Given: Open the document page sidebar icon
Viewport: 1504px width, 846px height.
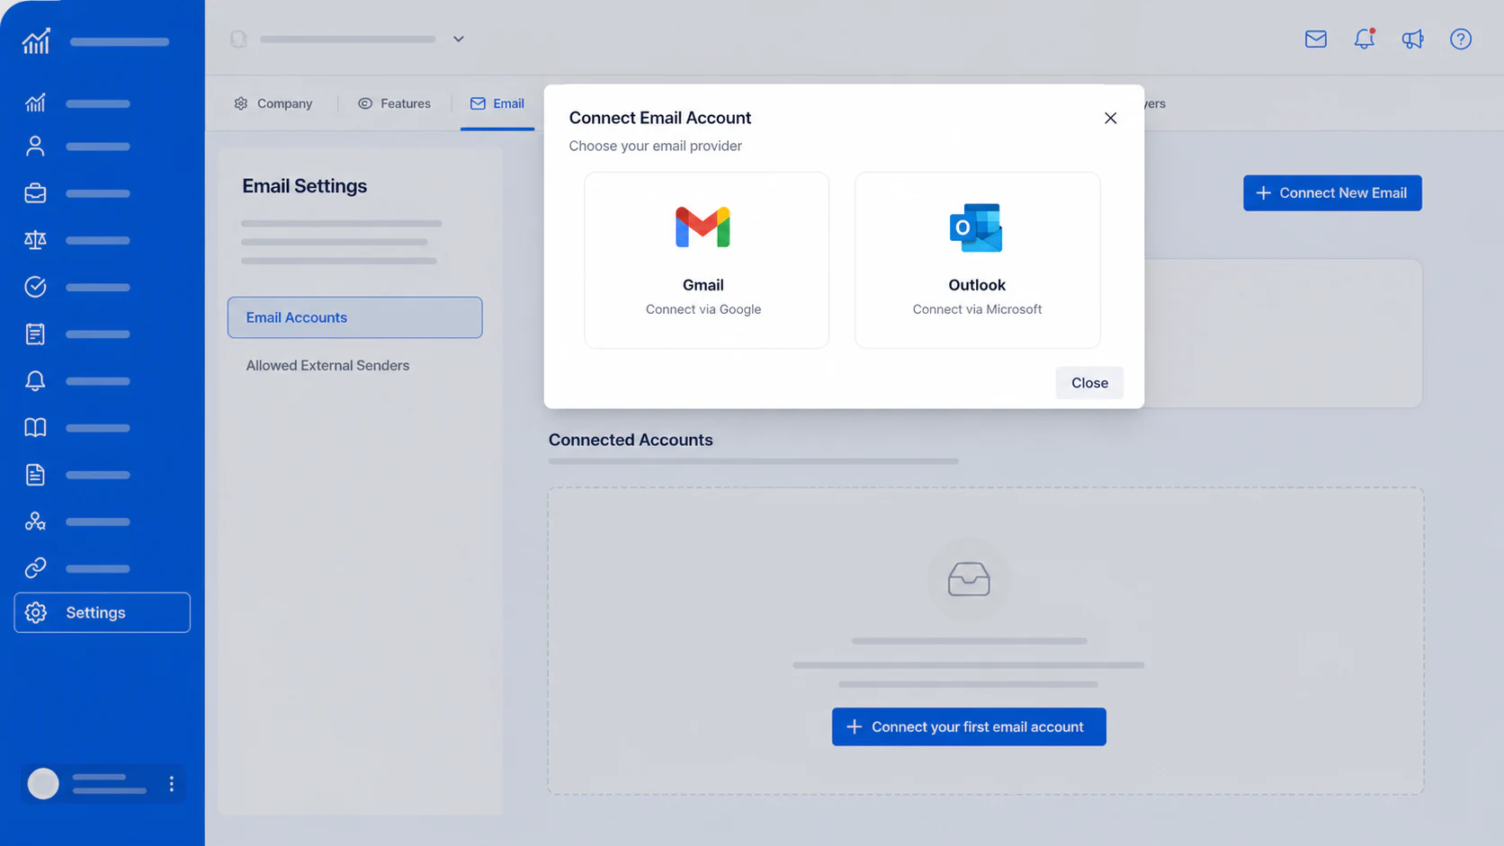Looking at the screenshot, I should (x=35, y=475).
